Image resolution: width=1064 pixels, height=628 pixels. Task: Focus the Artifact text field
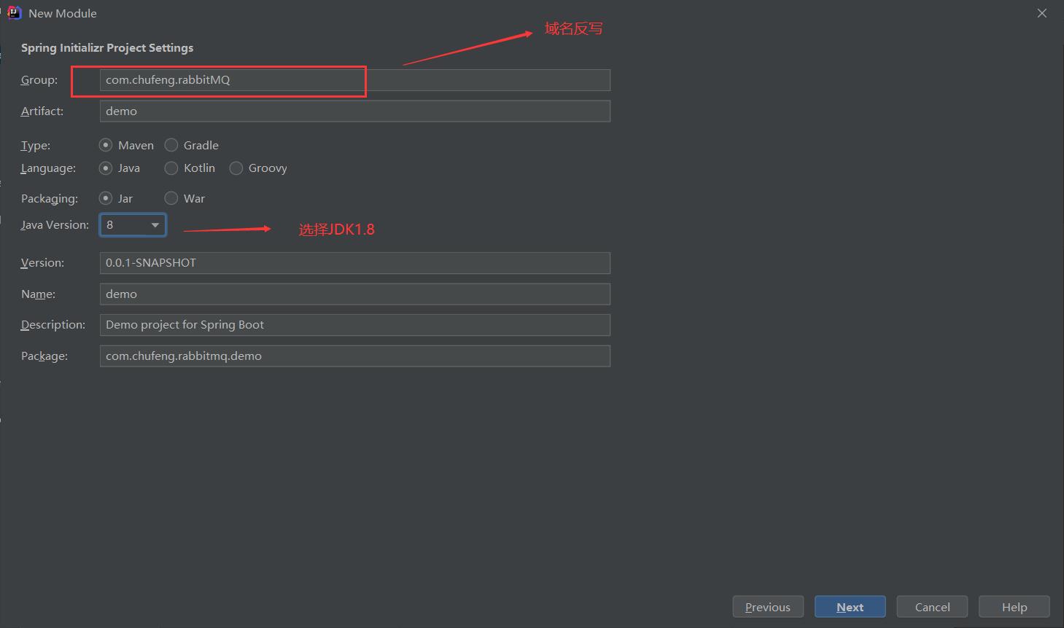(354, 111)
